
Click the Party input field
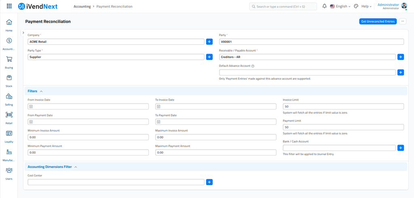(x=311, y=42)
